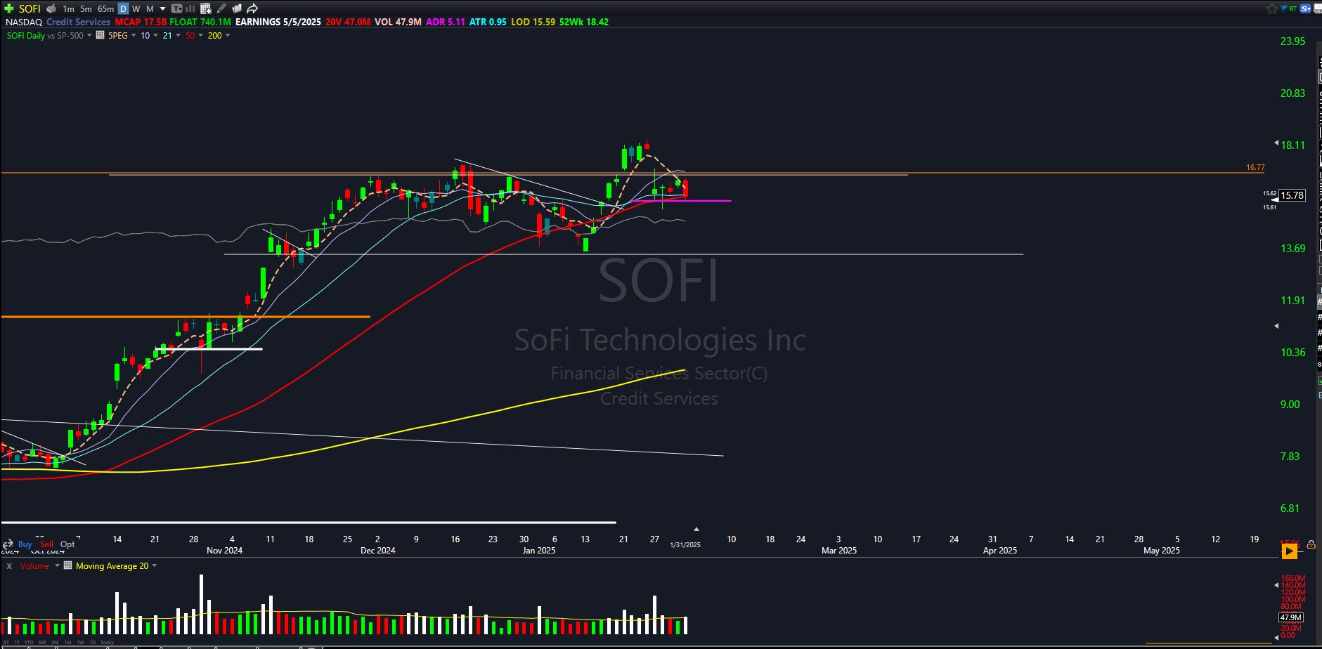The height and width of the screenshot is (649, 1322).
Task: Click the grid icon before Moving Average 20
Action: click(68, 565)
